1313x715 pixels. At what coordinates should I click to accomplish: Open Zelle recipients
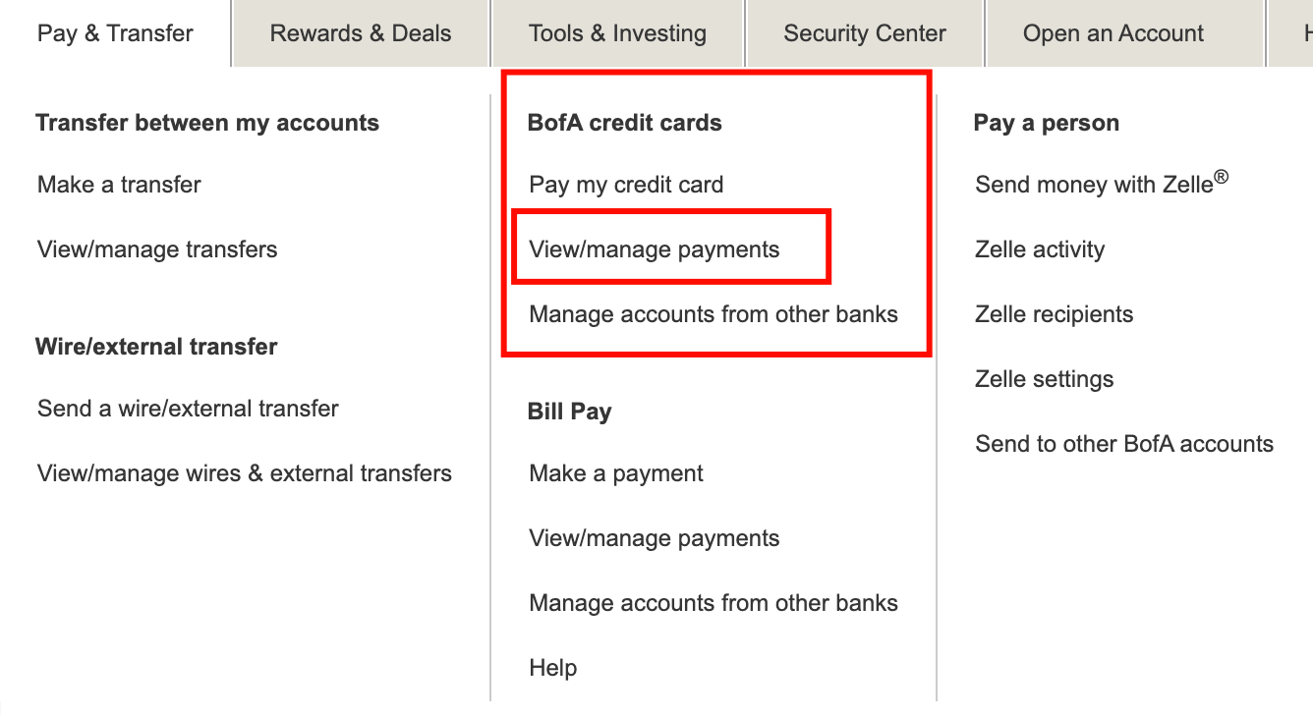(x=1054, y=314)
